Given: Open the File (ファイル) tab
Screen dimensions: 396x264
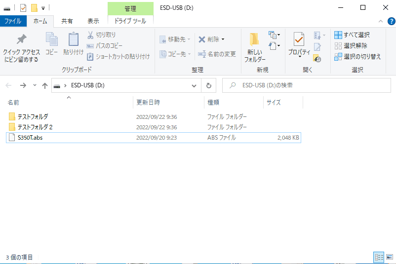Looking at the screenshot, I should tap(13, 21).
